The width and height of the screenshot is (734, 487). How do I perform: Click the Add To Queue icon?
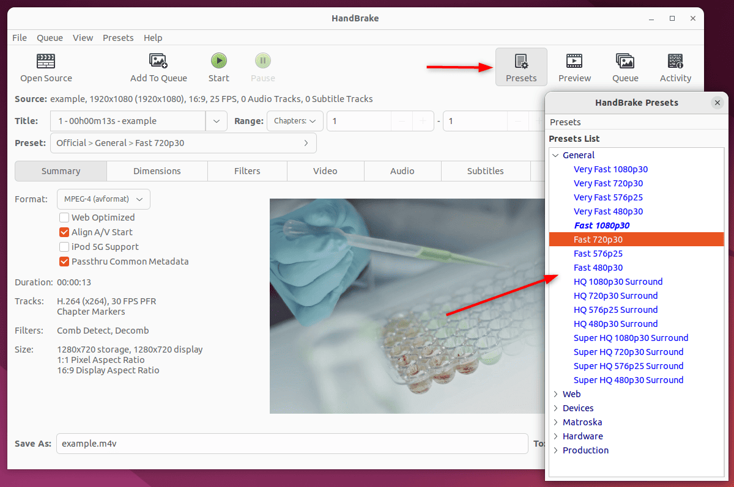click(x=158, y=67)
